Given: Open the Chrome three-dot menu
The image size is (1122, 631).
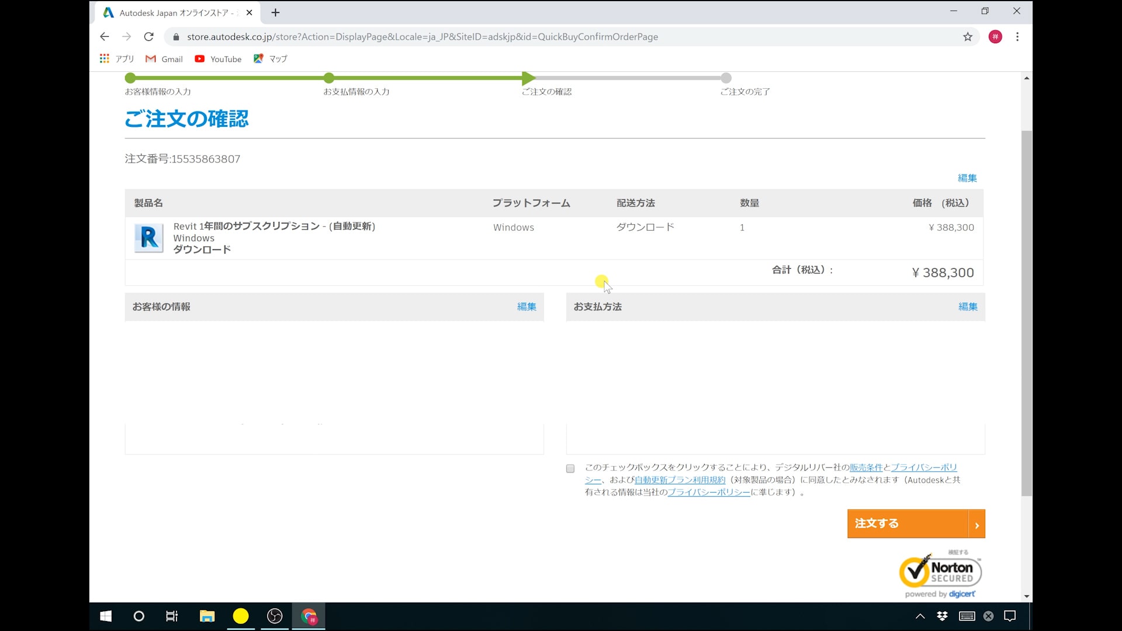Looking at the screenshot, I should click(1017, 37).
